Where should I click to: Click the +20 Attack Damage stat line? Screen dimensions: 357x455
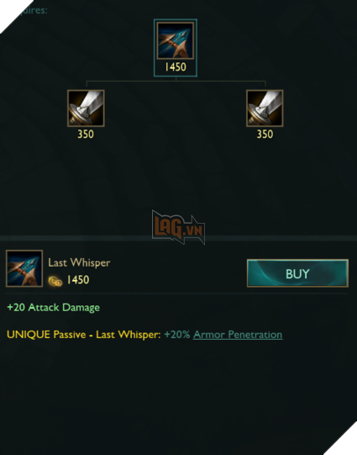tap(53, 308)
